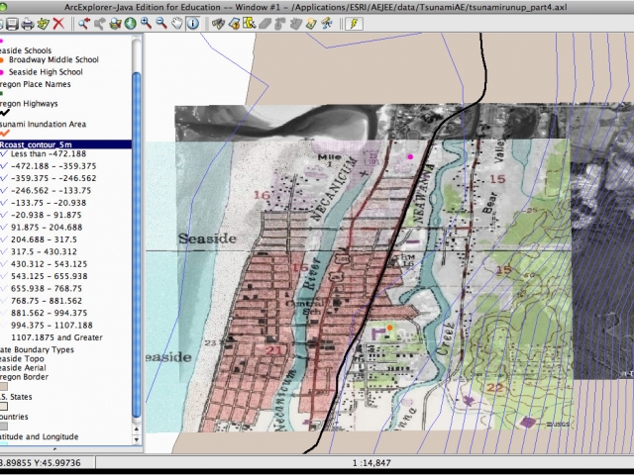Click the '543.125 - 655.938' legend class
This screenshot has width=634, height=475.
click(49, 276)
